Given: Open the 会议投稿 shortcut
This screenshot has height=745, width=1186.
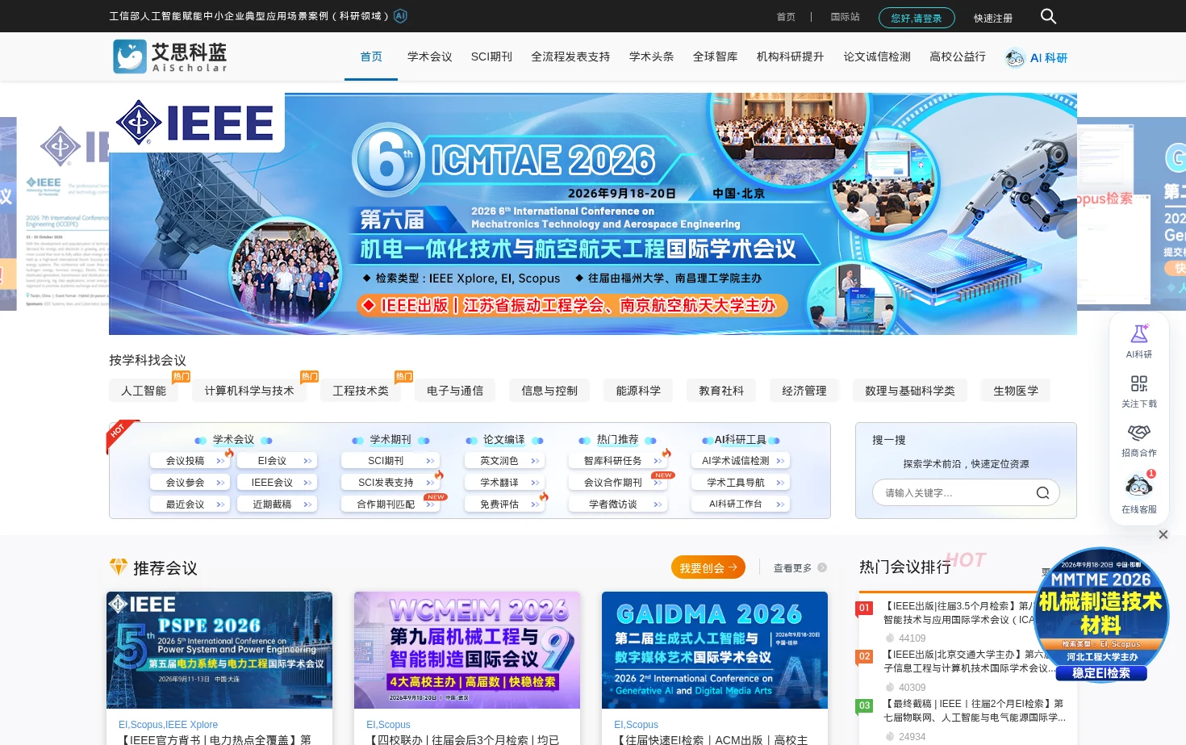Looking at the screenshot, I should click(x=190, y=461).
